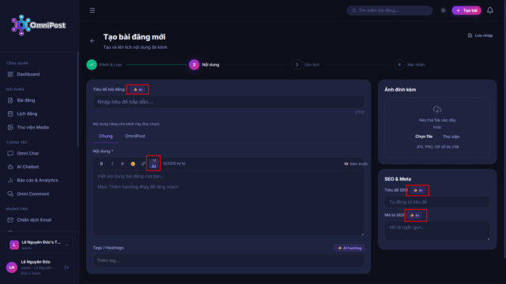Viewport: 506px width, 284px height.
Task: Toggle preview with "Xem trước" eye icon
Action: click(355, 164)
